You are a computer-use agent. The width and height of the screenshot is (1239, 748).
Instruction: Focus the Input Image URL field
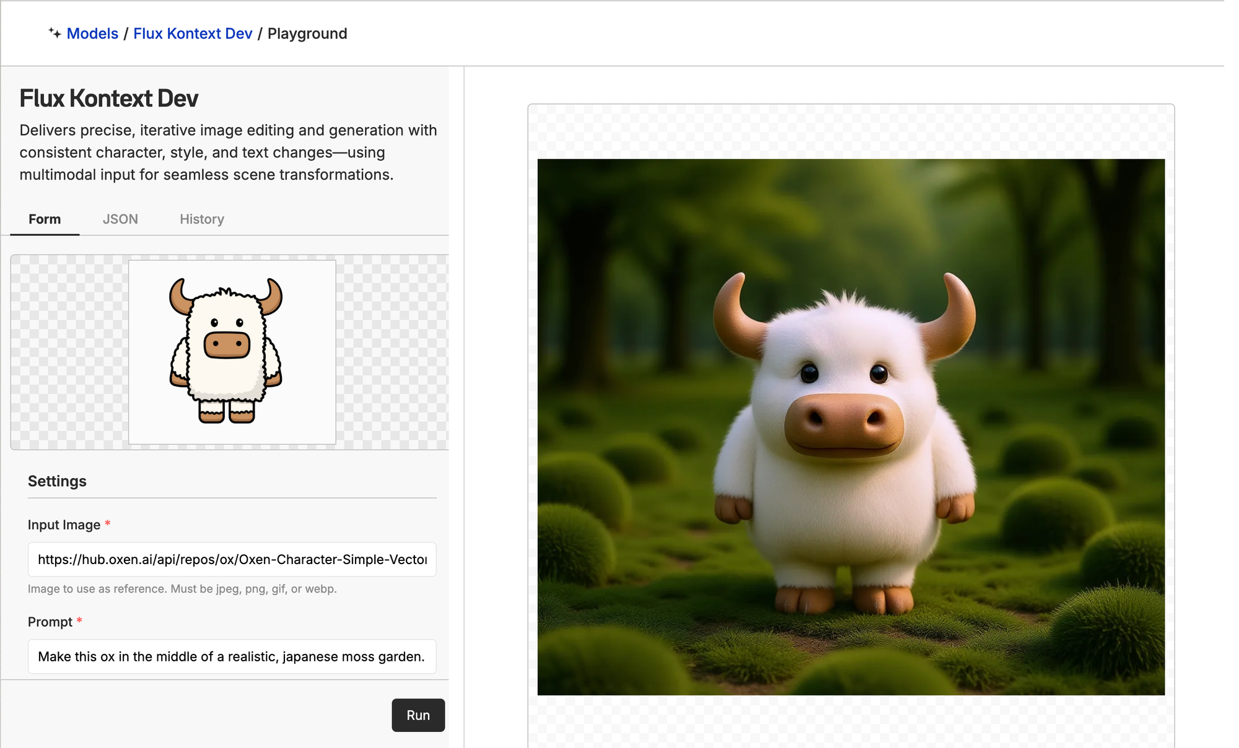click(x=232, y=560)
